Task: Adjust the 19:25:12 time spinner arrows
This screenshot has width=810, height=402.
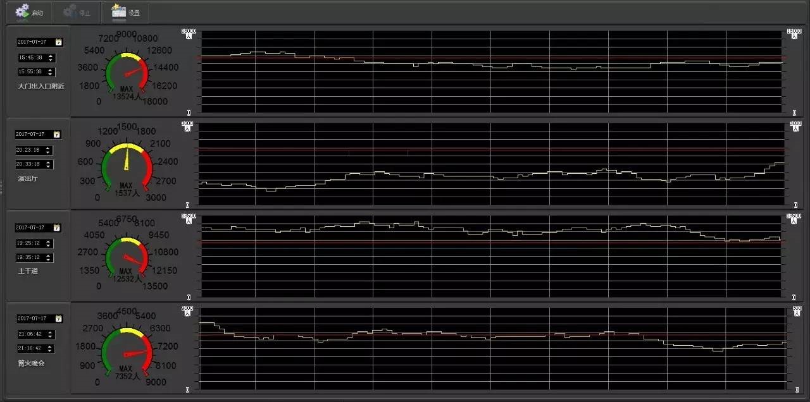Action: point(49,243)
